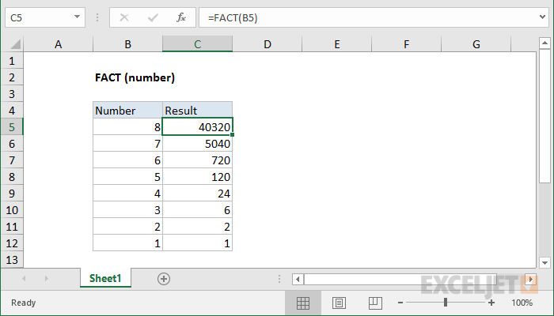554x316 pixels.
Task: Switch to Normal view icon
Action: (303, 303)
